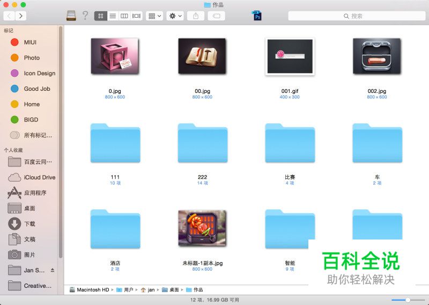
Task: Open the gear action menu
Action: 175,16
